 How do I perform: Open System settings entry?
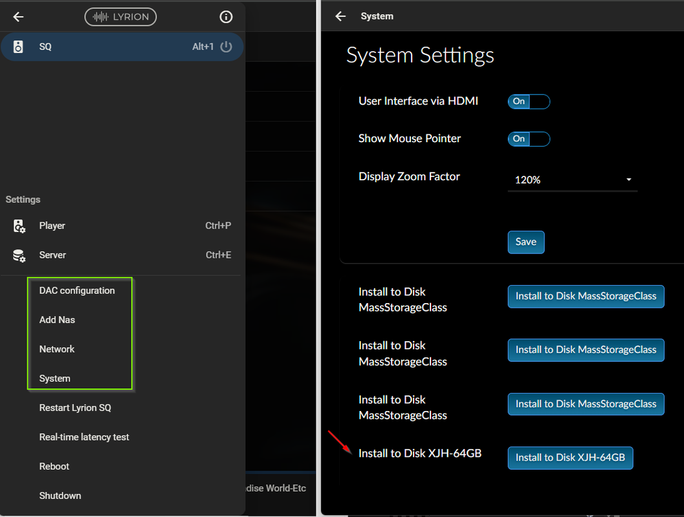pyautogui.click(x=54, y=379)
